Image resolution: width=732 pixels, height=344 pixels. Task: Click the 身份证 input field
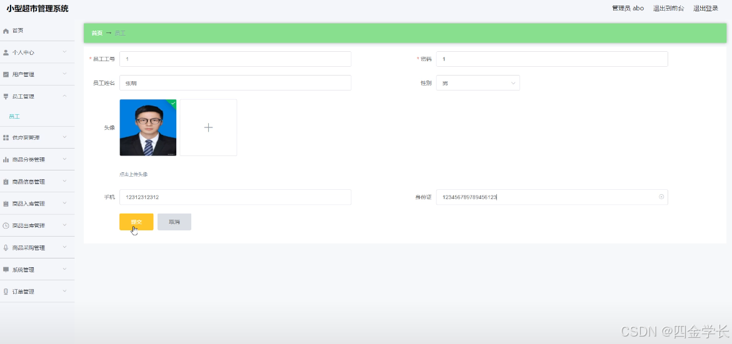tap(552, 197)
